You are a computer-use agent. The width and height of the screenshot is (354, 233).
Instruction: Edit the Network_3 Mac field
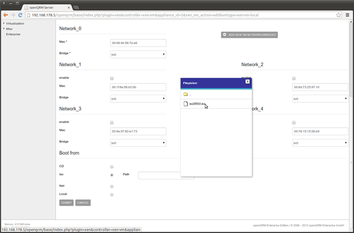coord(138,131)
